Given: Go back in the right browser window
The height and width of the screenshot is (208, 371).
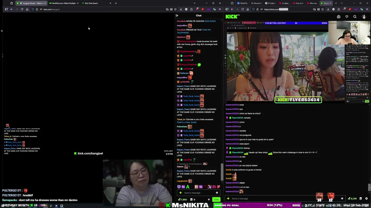Looking at the screenshot, I should (x=232, y=9).
